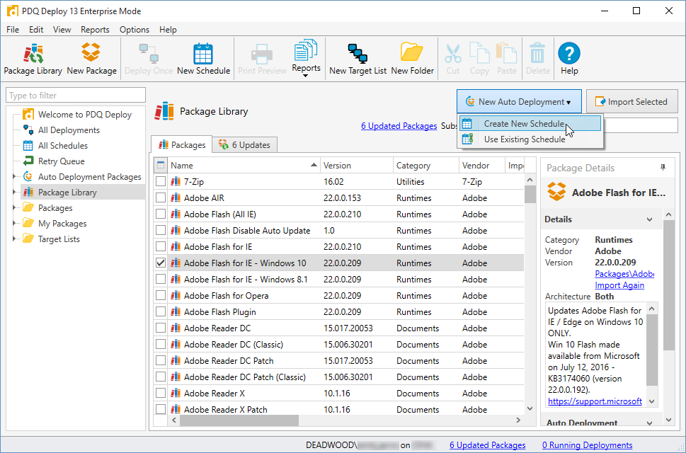The width and height of the screenshot is (686, 453).
Task: Tick the Adobe Reader DC checkbox
Action: coord(161,328)
